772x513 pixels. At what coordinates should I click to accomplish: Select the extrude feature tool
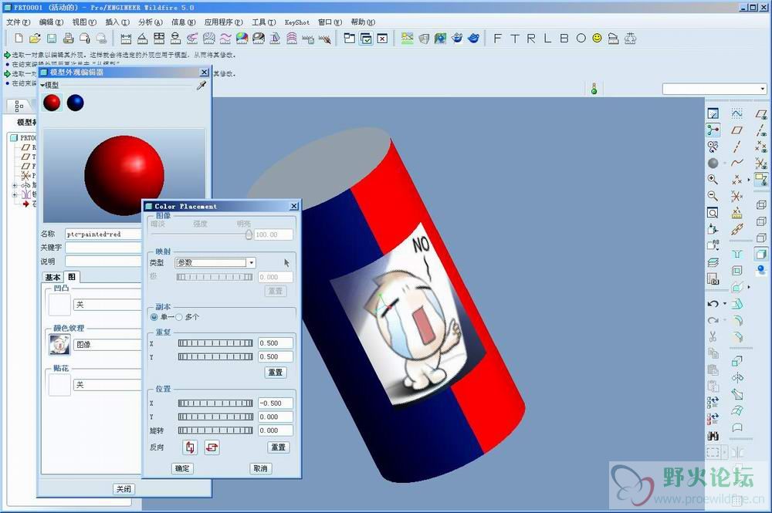click(736, 362)
